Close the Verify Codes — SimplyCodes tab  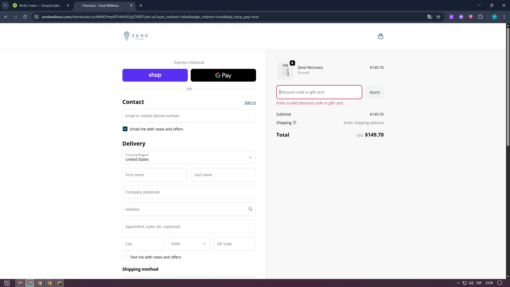[x=68, y=5]
